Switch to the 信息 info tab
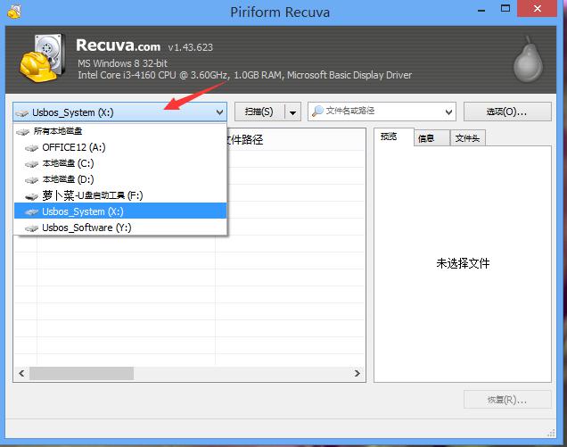The image size is (567, 447). [x=431, y=138]
